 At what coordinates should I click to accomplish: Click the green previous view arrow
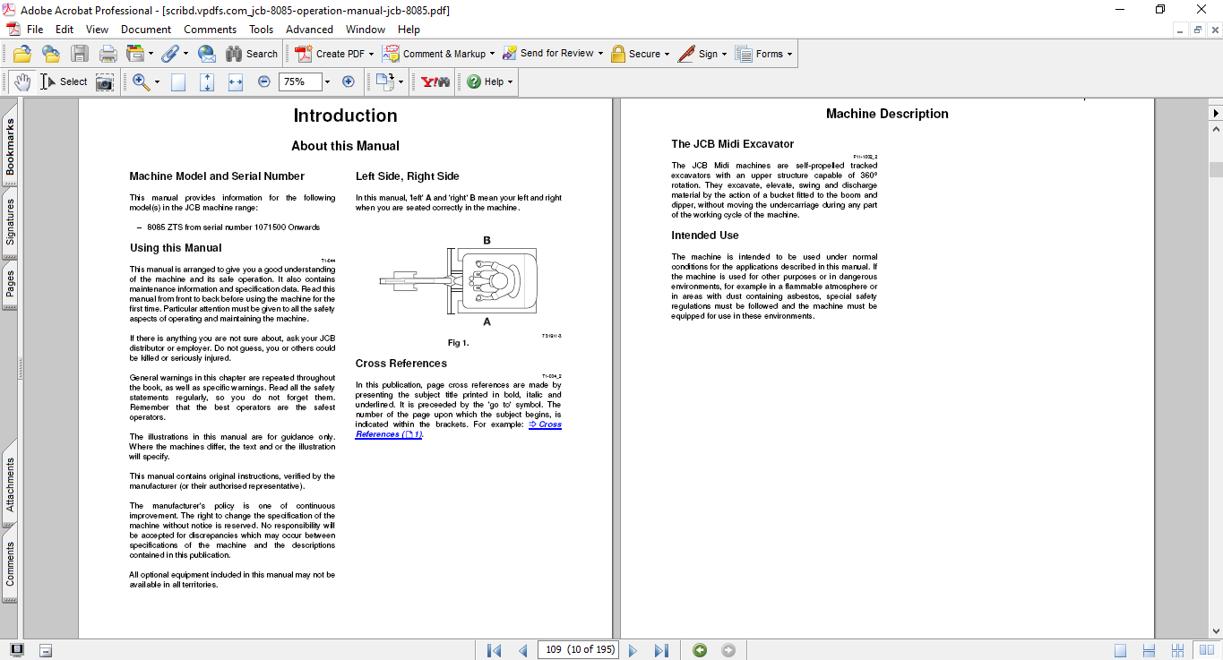pyautogui.click(x=700, y=650)
